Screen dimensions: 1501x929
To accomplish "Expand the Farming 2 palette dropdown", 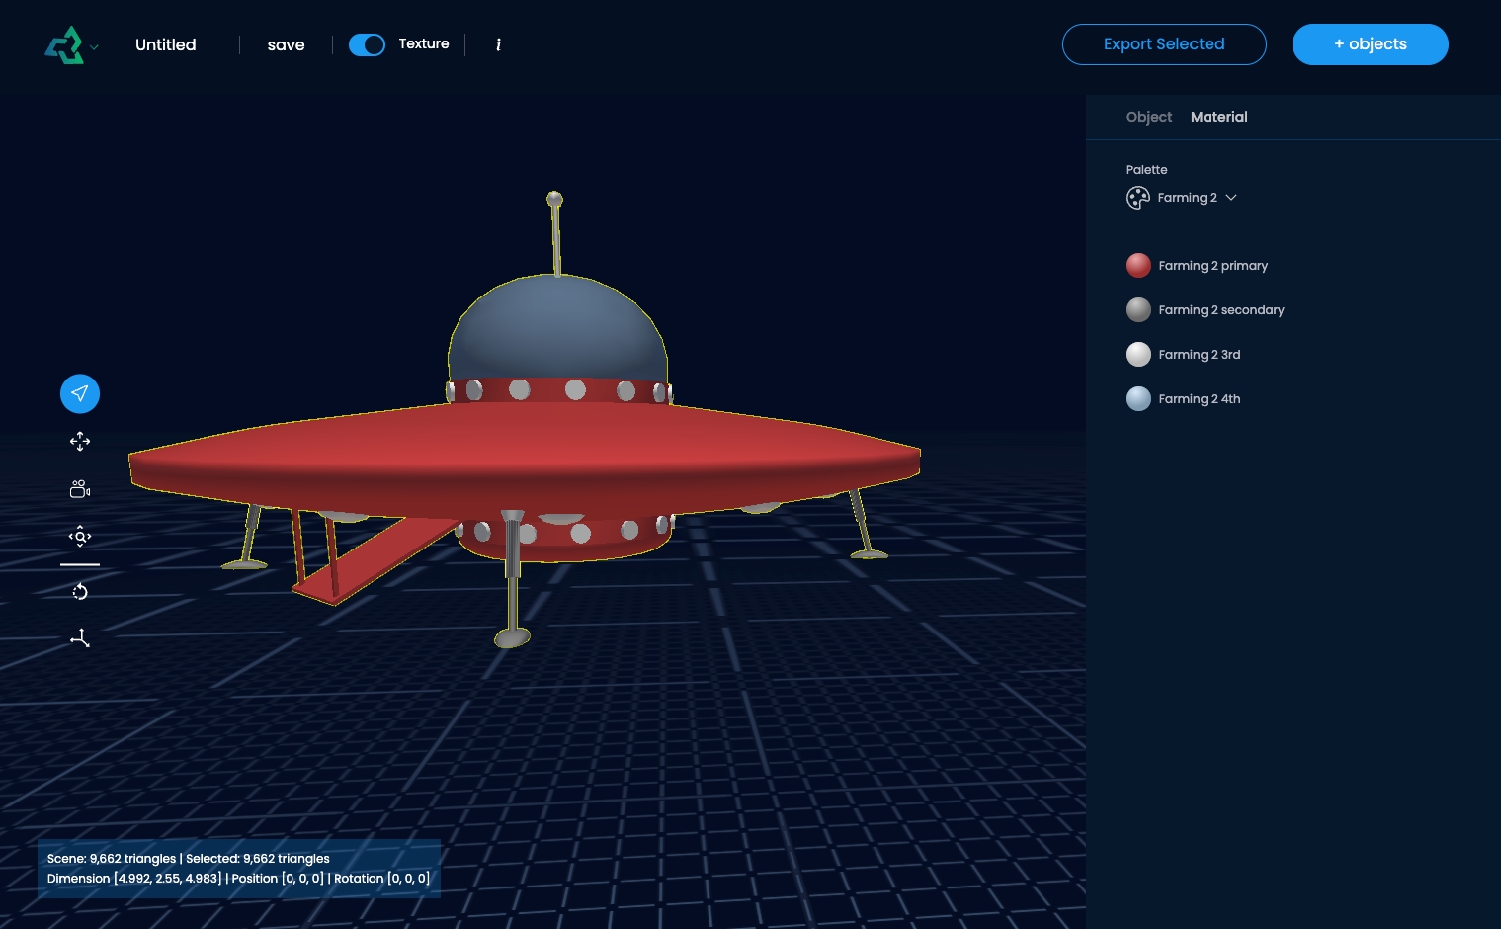I will tap(1231, 198).
